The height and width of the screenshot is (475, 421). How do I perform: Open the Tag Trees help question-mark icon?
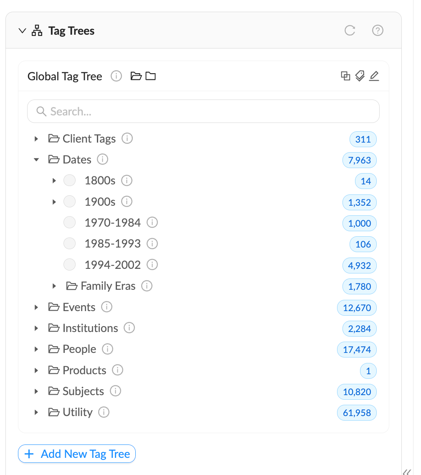[378, 30]
